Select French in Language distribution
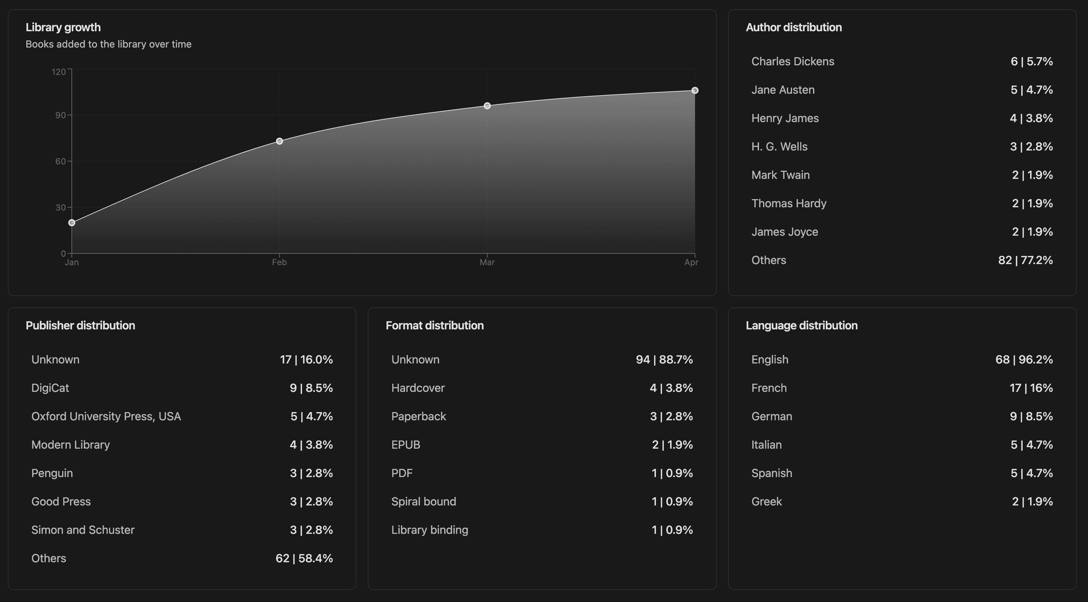Viewport: 1088px width, 602px height. click(x=769, y=388)
